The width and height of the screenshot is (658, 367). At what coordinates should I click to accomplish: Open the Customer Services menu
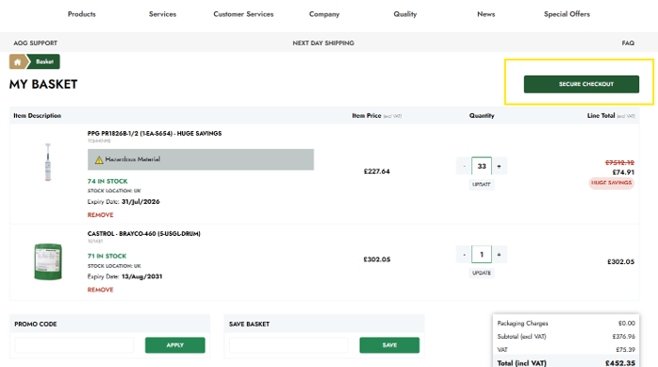(243, 14)
